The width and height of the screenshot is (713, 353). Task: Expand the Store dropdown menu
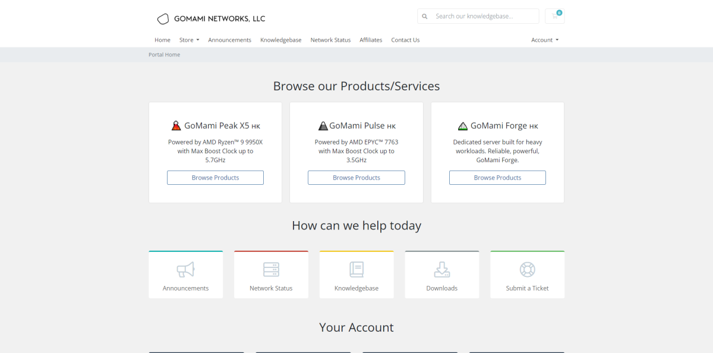[x=189, y=40]
